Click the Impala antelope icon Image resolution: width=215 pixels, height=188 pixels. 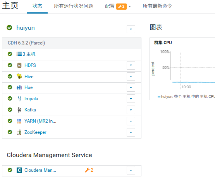pyautogui.click(x=19, y=99)
